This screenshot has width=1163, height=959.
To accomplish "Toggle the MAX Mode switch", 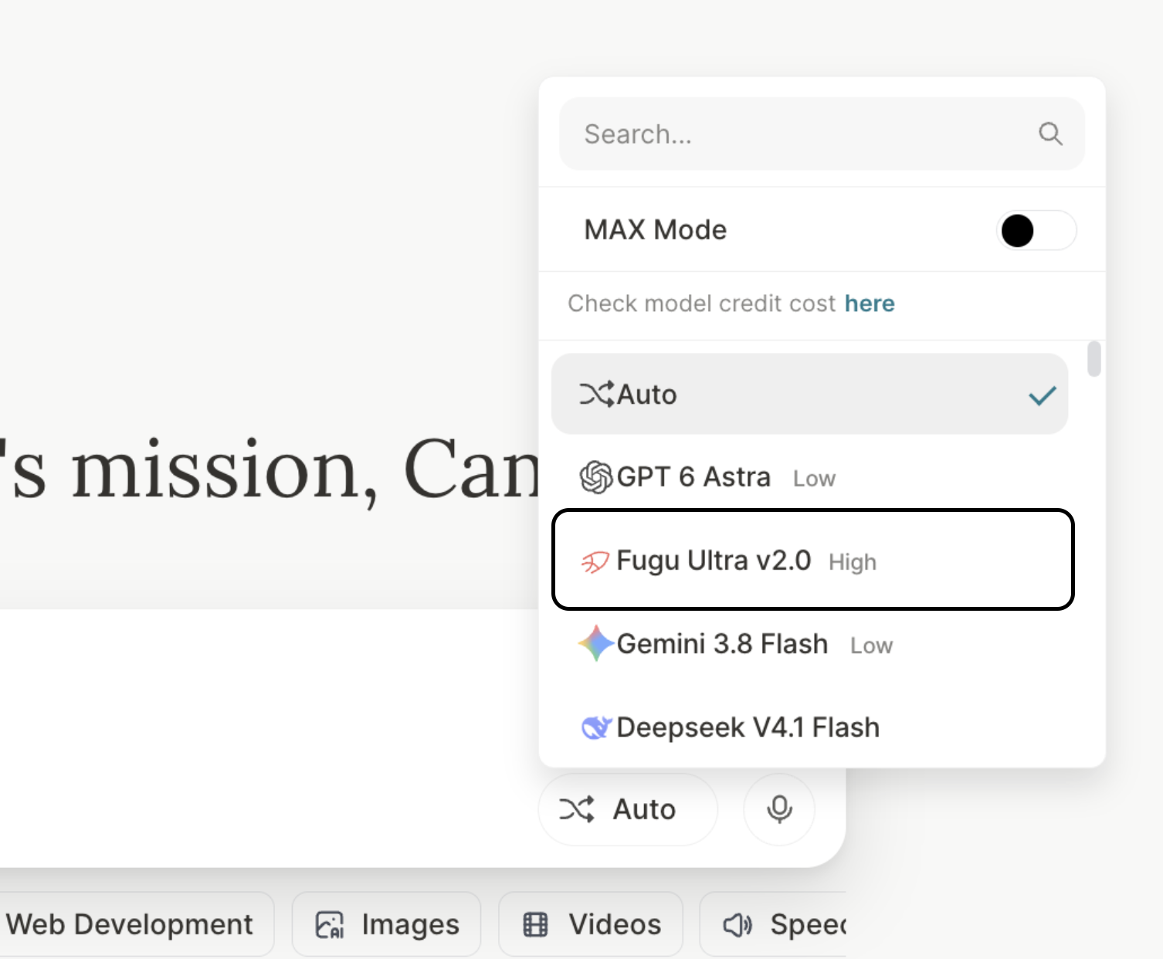I will coord(1036,230).
